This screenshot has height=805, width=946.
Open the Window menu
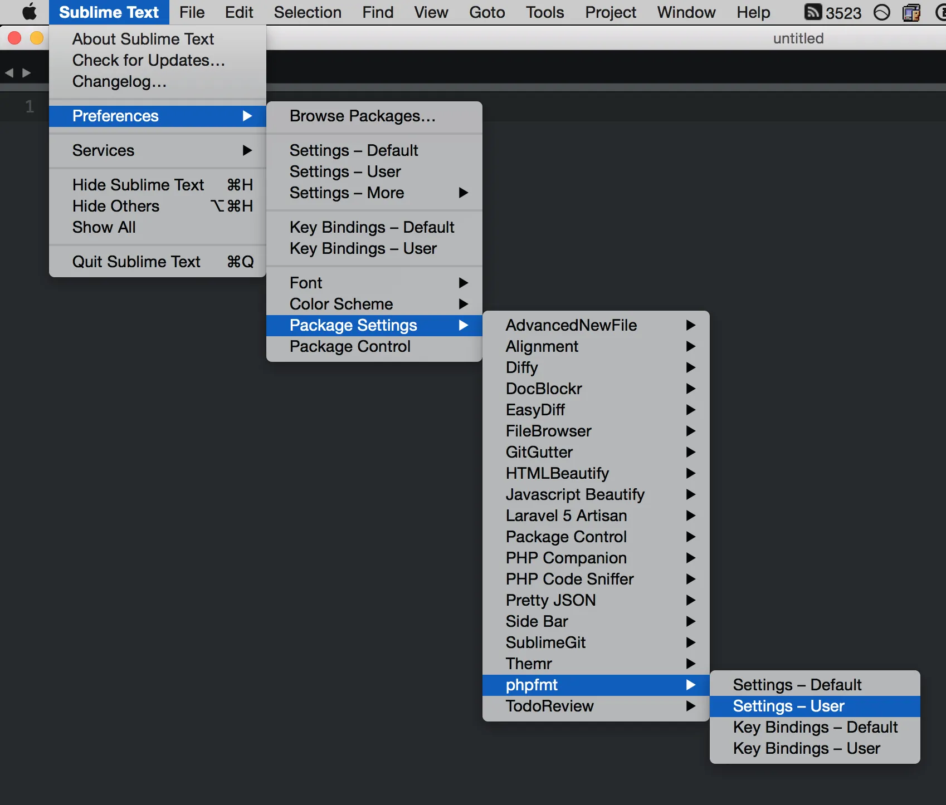pyautogui.click(x=686, y=12)
